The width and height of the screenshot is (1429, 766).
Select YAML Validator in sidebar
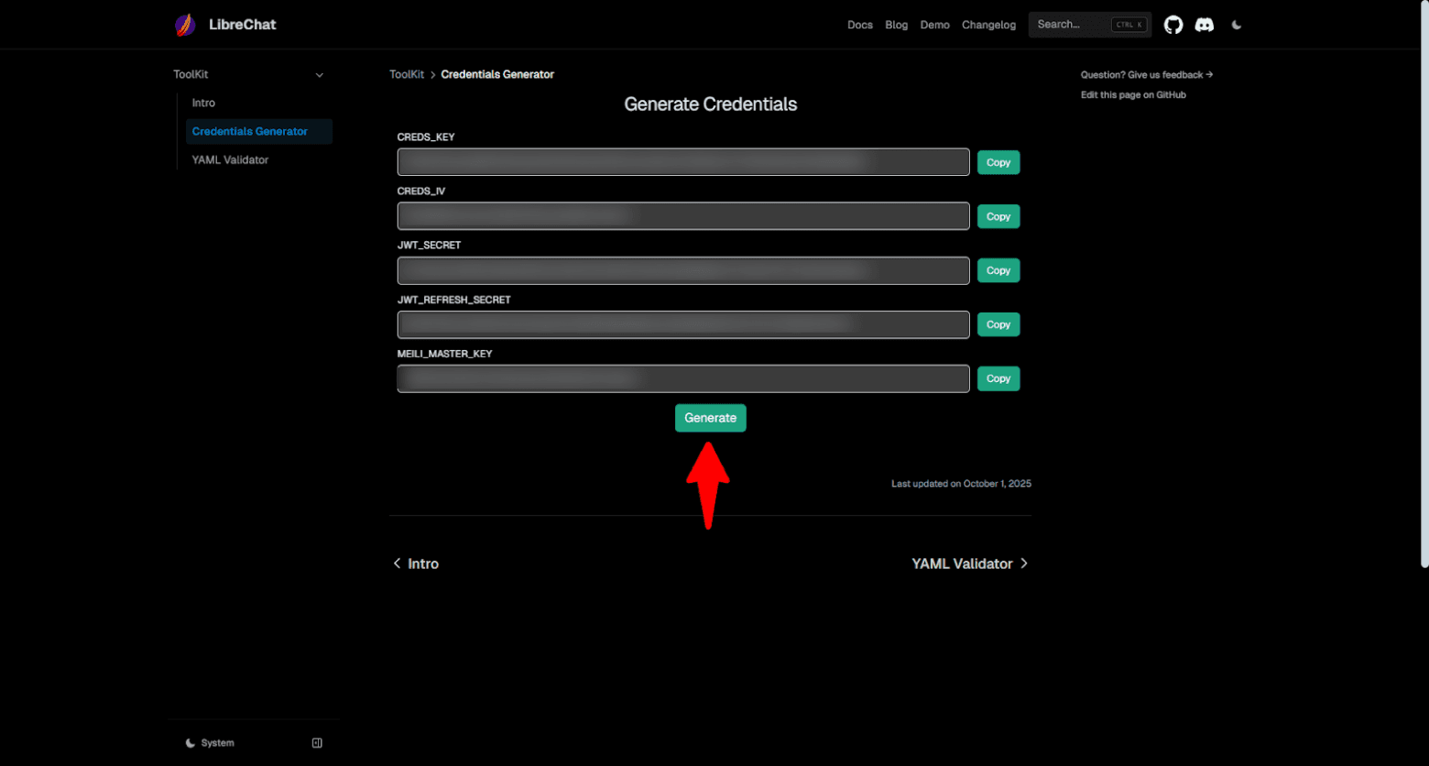pyautogui.click(x=230, y=159)
